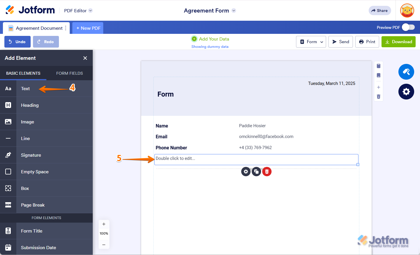Click the add page plus icon

click(x=379, y=87)
